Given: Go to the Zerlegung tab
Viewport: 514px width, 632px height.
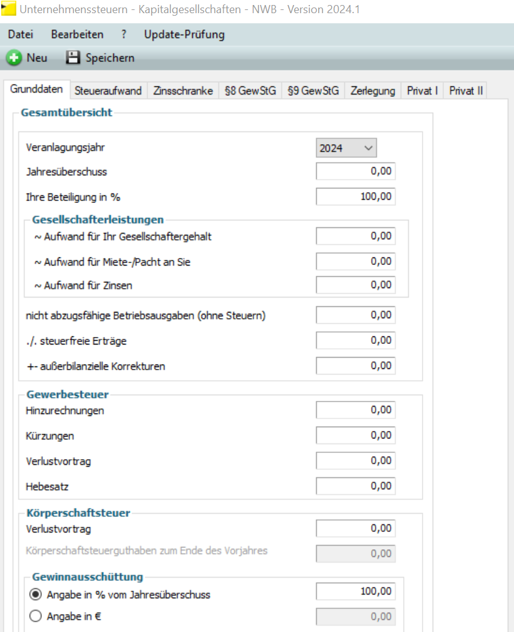Looking at the screenshot, I should (373, 91).
